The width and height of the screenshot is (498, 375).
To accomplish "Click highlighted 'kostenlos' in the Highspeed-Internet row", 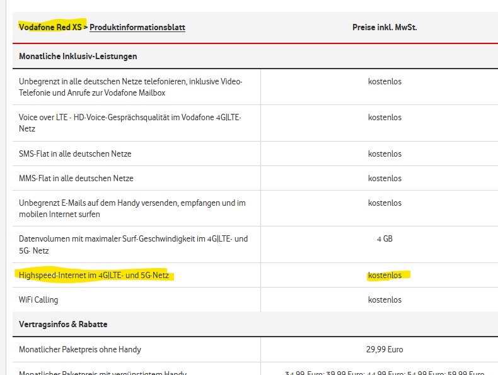I will point(385,275).
